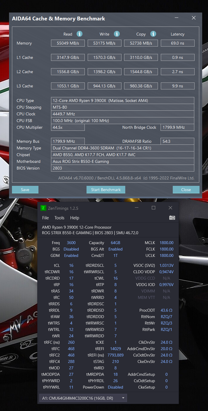Minimize the ZenTimings window
This screenshot has width=208, height=411.
point(137,208)
